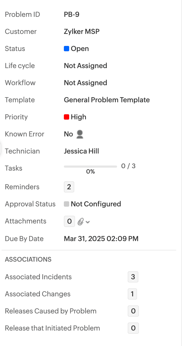The image size is (182, 346).
Task: Open Releases Caused by Problem count
Action: 133,311
